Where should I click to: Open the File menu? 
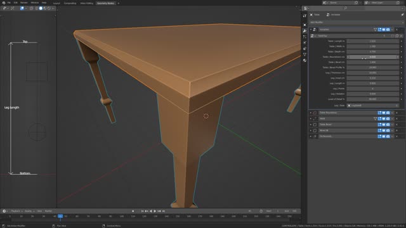[9, 3]
